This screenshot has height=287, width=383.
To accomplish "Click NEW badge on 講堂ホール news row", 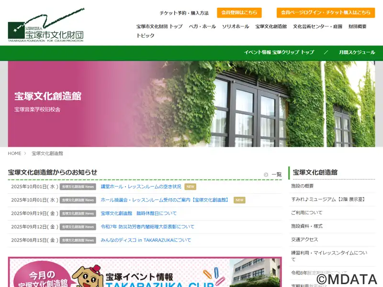I will [190, 187].
